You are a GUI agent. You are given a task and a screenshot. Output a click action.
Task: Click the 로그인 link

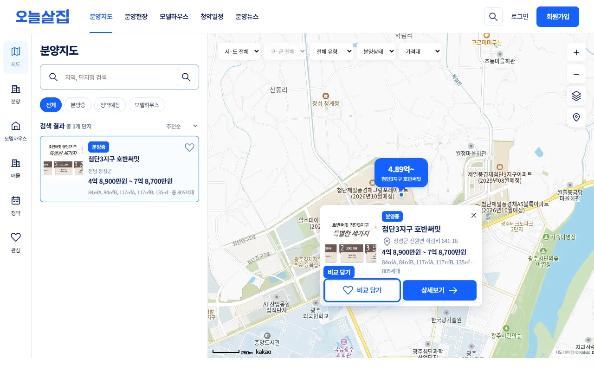[x=520, y=17]
